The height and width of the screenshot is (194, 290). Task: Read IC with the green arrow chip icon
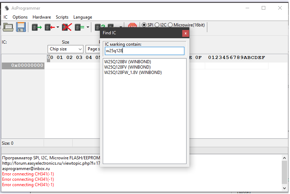click(37, 27)
